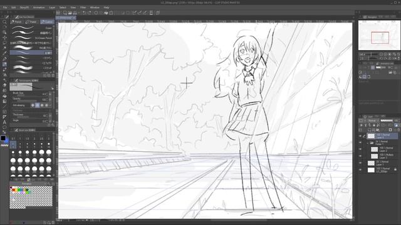This screenshot has width=401, height=225.
Task: Choose fourth anti-aliasing option (strong)
Action: pyautogui.click(x=46, y=105)
